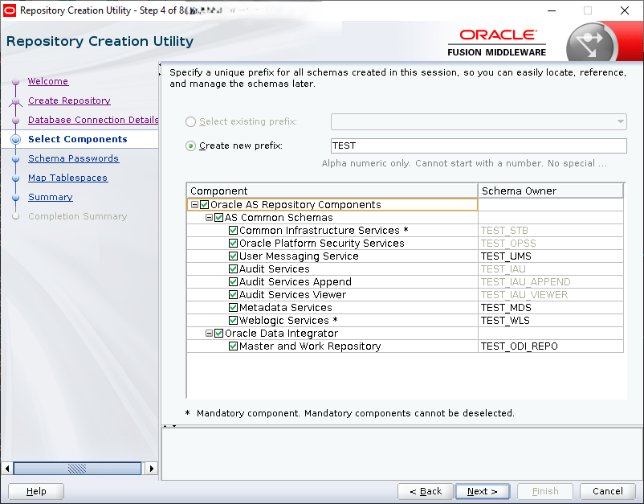
Task: Click the horizontal scrollbar in navigation pane
Action: tap(76, 468)
